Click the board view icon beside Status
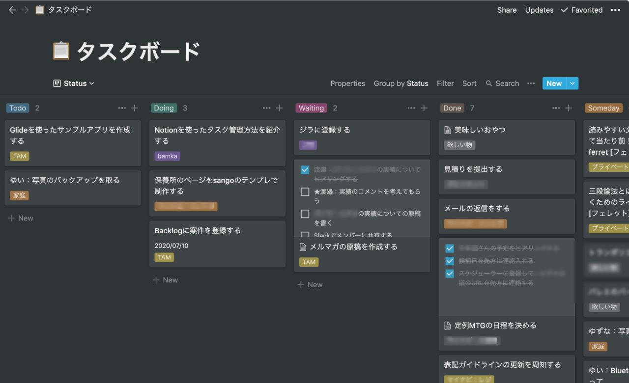Image resolution: width=629 pixels, height=383 pixels. click(x=57, y=83)
